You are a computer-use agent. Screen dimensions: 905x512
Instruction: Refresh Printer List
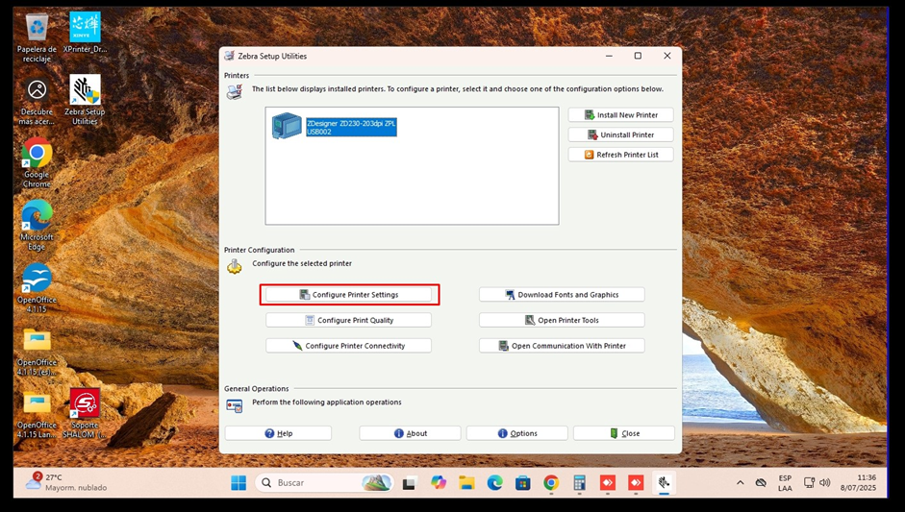tap(620, 155)
